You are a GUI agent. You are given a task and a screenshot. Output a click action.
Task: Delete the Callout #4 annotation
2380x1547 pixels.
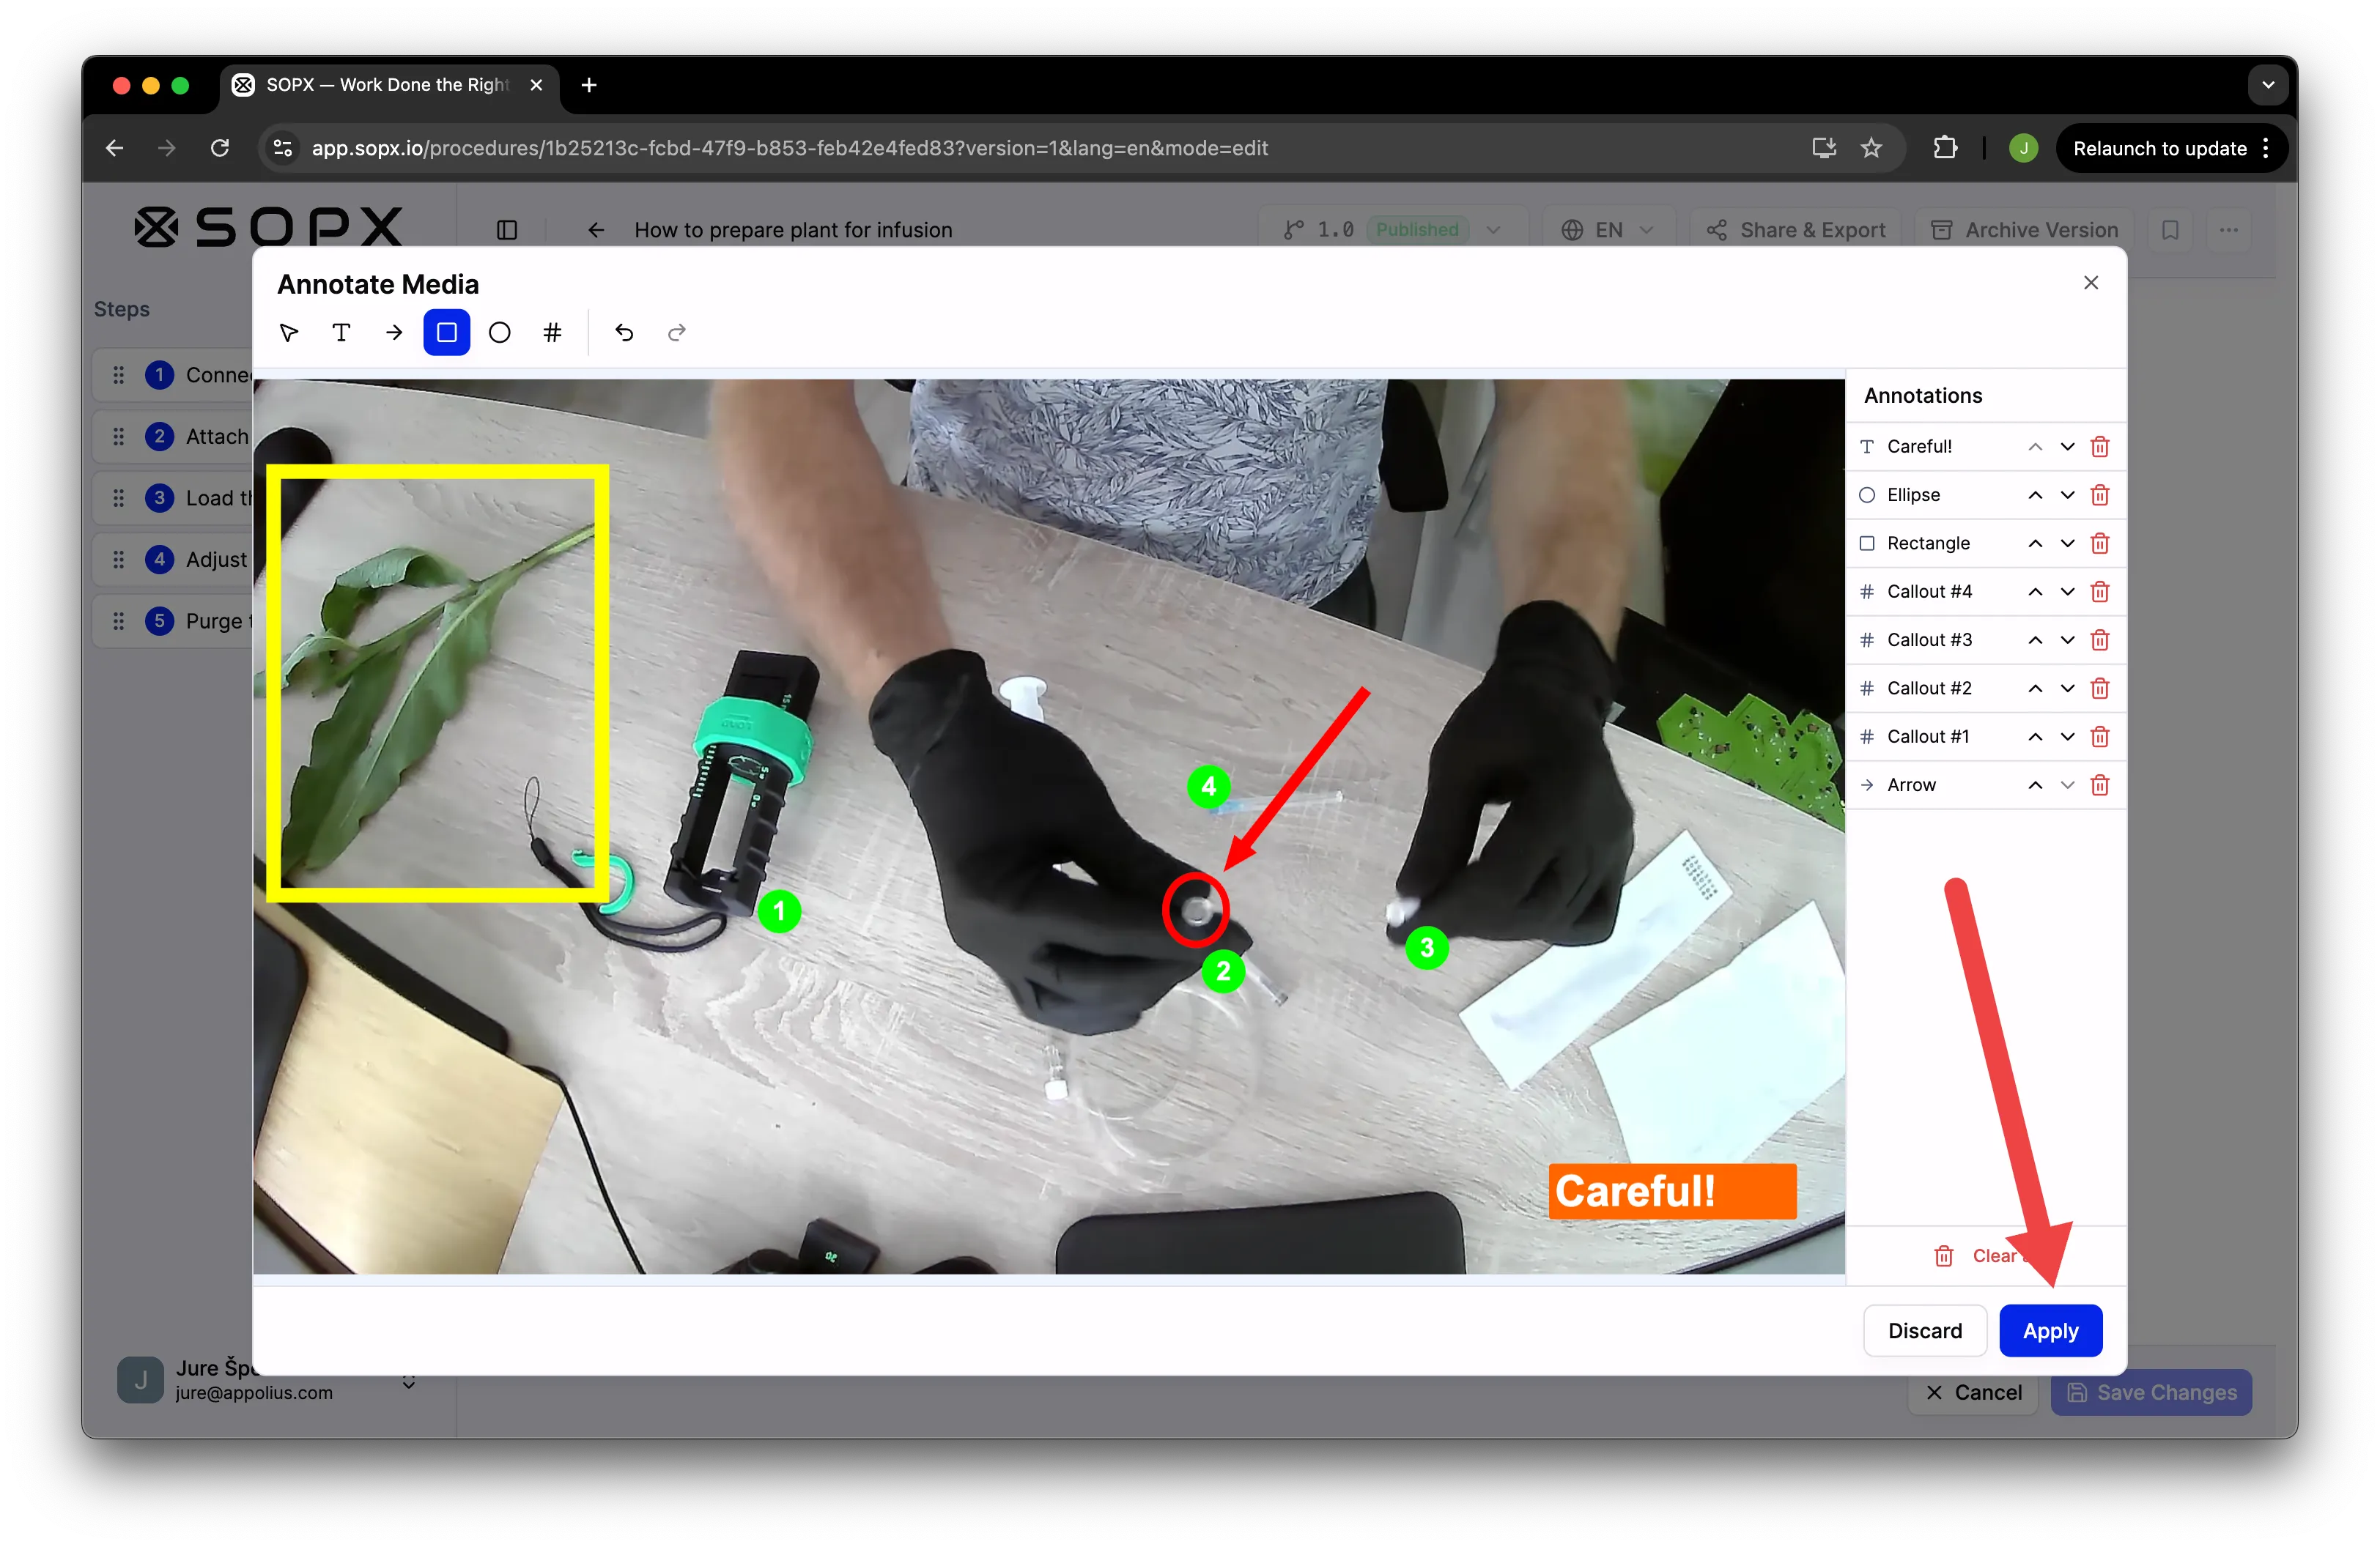pos(2100,592)
